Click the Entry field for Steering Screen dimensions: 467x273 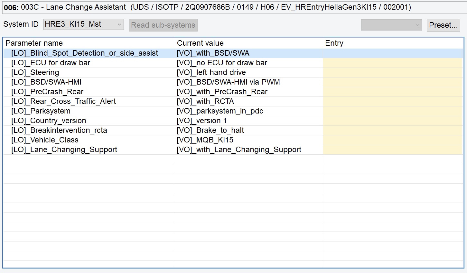392,72
